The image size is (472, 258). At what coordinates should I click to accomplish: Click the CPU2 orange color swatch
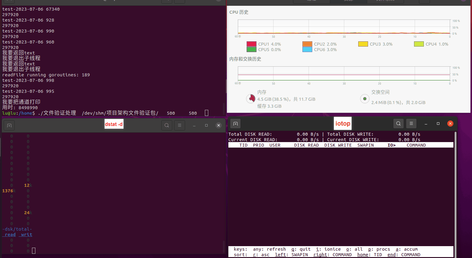click(x=307, y=44)
